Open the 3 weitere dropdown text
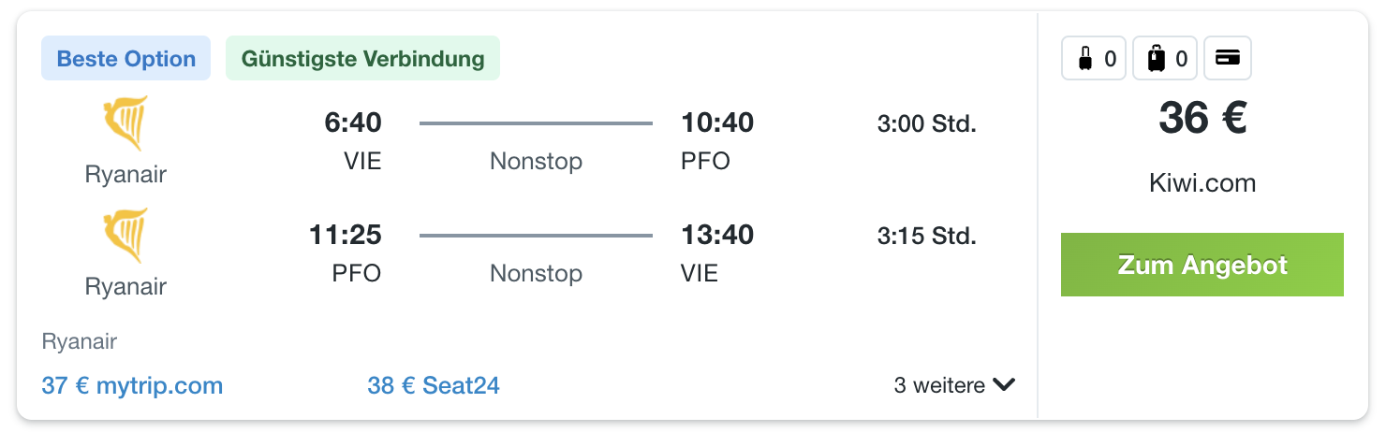The width and height of the screenshot is (1386, 432). click(939, 384)
